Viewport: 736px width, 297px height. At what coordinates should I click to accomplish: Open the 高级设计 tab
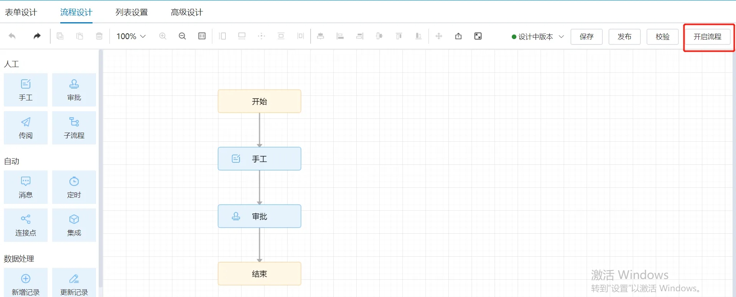coord(187,12)
